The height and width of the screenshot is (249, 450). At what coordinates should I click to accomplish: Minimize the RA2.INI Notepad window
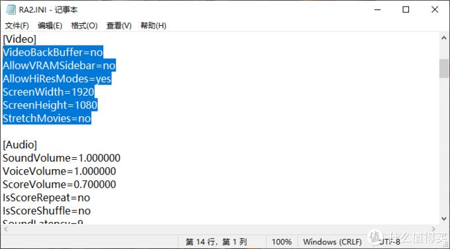tap(378, 9)
